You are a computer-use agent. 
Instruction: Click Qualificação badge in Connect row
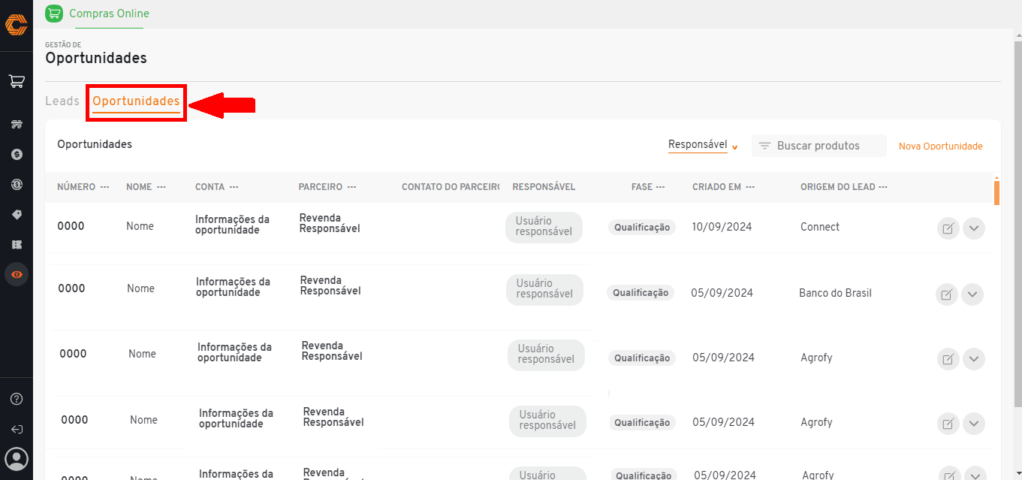pyautogui.click(x=642, y=227)
